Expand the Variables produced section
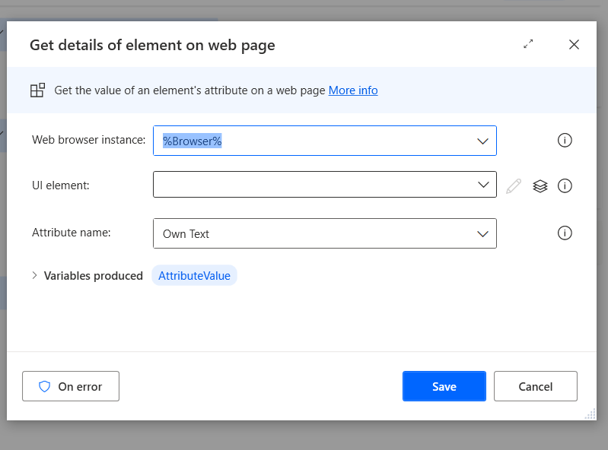Screen dimensions: 608x450 35,276
